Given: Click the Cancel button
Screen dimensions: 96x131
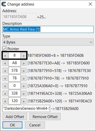Looking at the screenshot, I should 35,125.
